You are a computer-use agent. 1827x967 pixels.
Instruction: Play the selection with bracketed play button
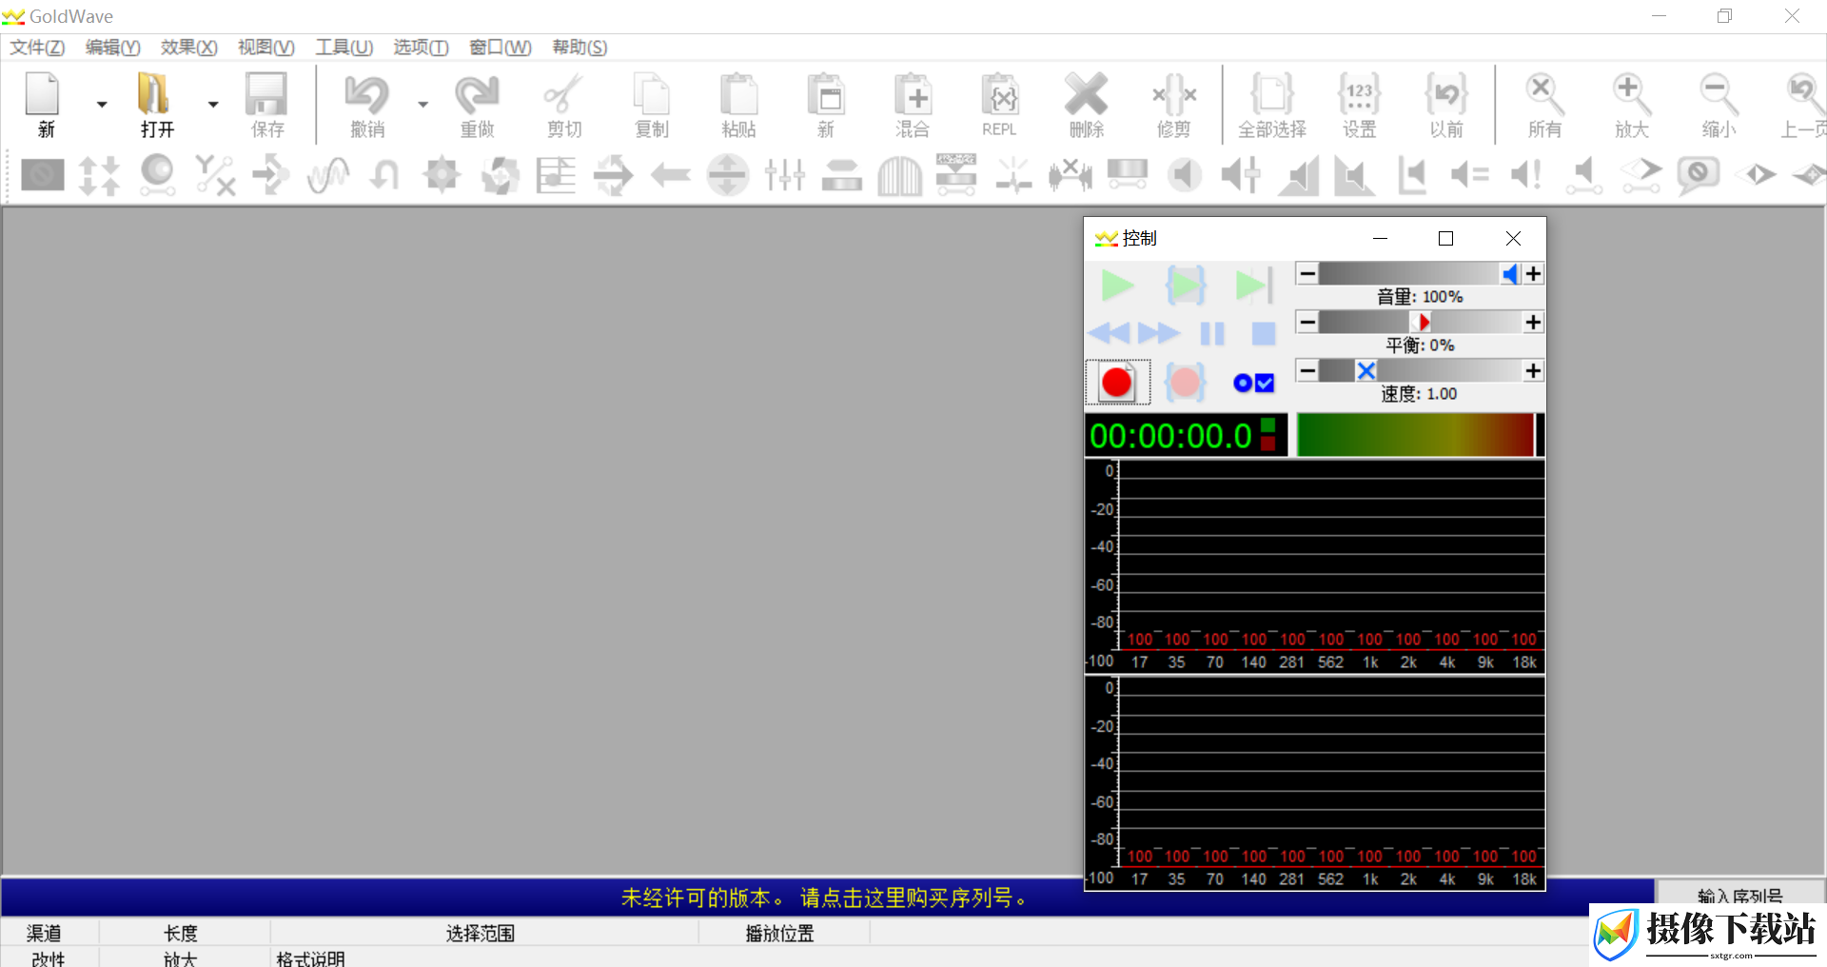click(1186, 286)
